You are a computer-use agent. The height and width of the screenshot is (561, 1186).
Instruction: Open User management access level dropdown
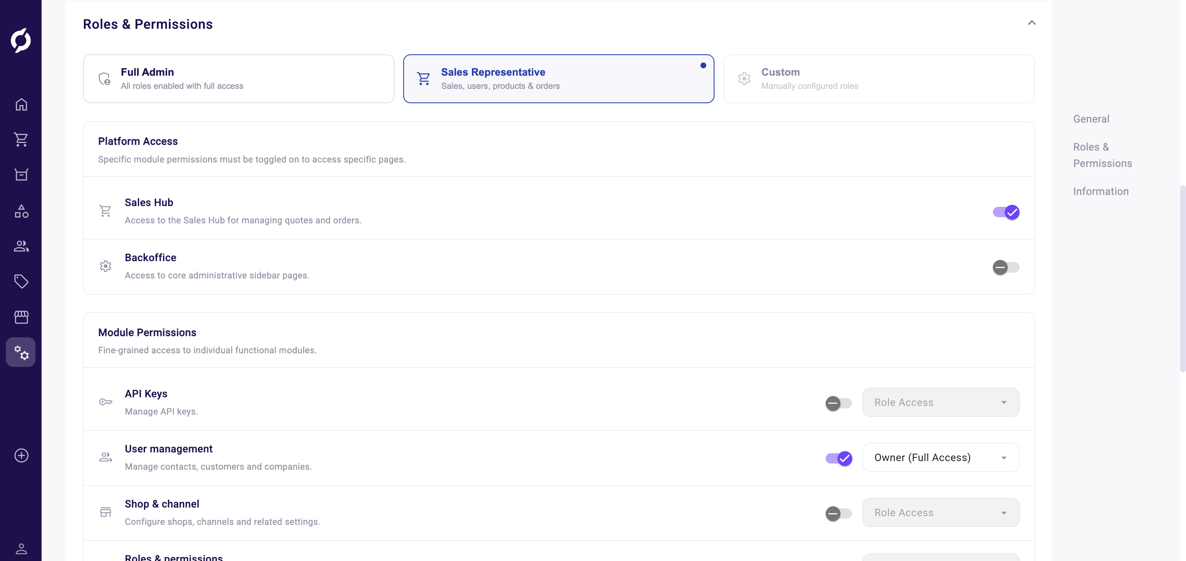point(940,457)
